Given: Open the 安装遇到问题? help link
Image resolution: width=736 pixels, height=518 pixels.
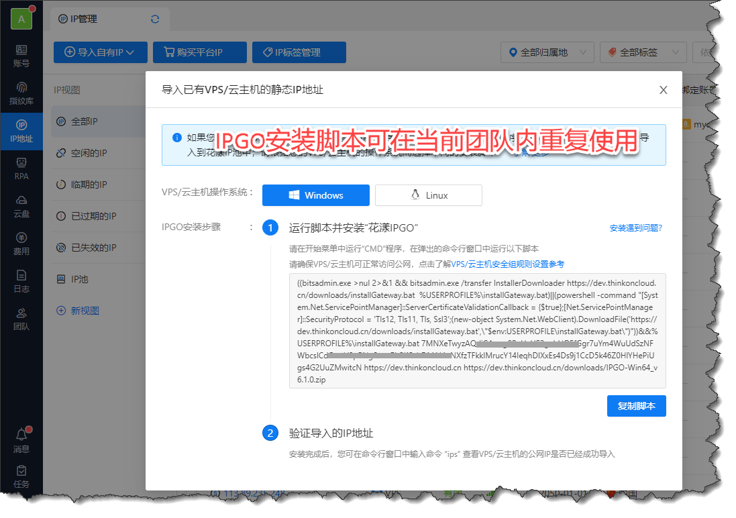Looking at the screenshot, I should pyautogui.click(x=635, y=228).
